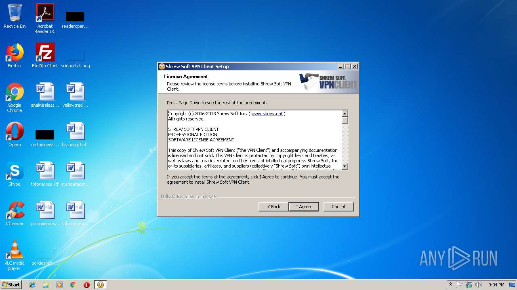Viewport: 517px width, 290px height.
Task: Open Skype desktop shortcut
Action: (x=15, y=174)
